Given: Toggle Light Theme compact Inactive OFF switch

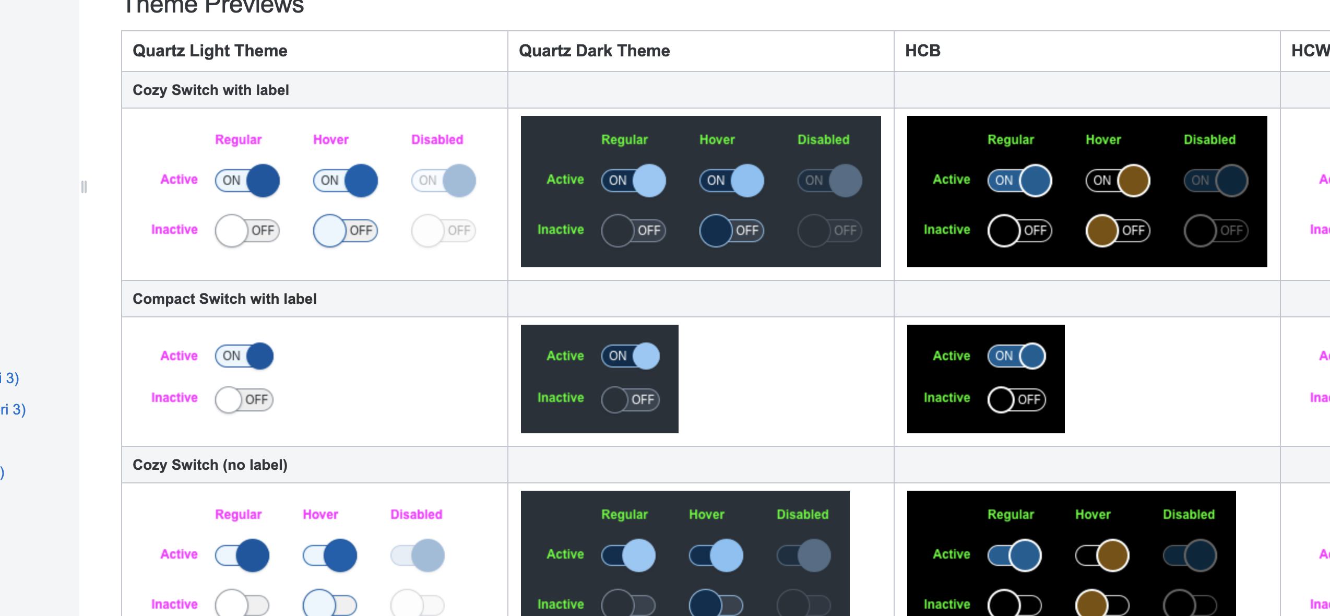Looking at the screenshot, I should 244,400.
